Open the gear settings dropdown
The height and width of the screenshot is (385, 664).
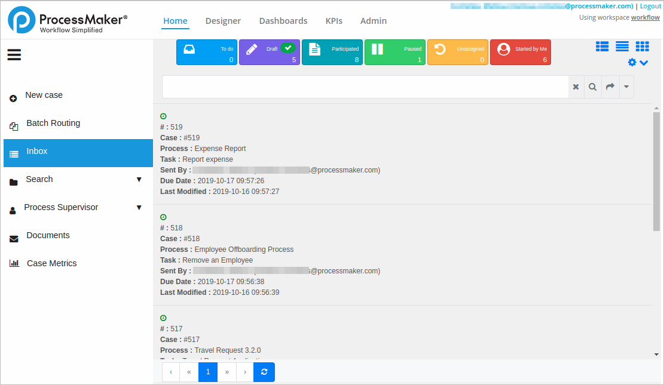(638, 63)
